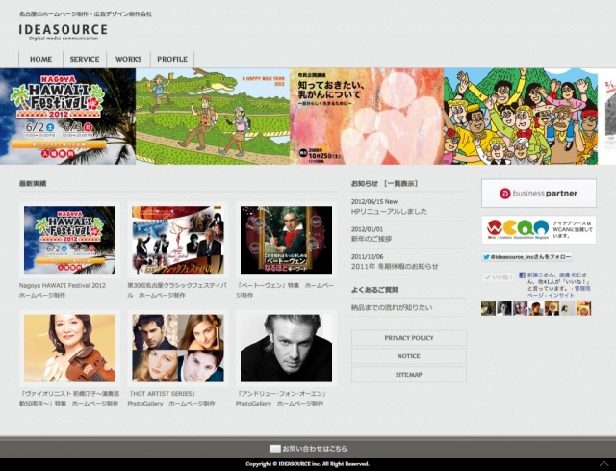Screen dimensions: 616x471
Task: Click the business partner banner
Action: (x=538, y=193)
